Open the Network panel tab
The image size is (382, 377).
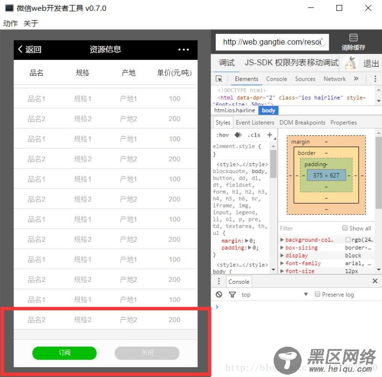pos(334,79)
